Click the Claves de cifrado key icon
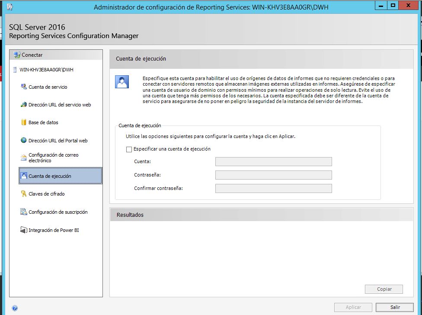 point(24,194)
